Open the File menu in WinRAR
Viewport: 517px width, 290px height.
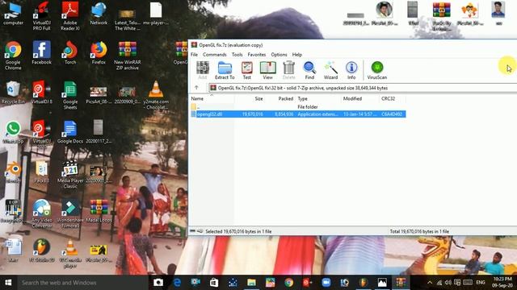194,55
